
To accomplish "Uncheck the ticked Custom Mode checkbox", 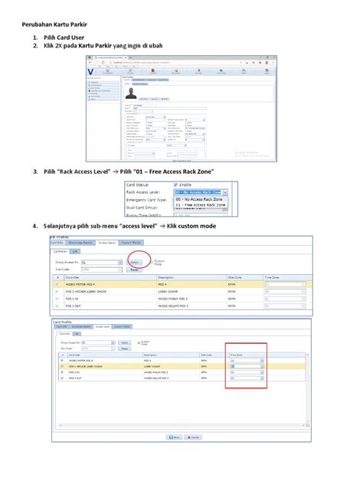I will click(139, 342).
